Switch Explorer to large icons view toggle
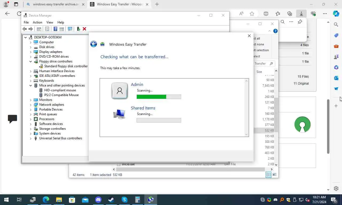Screen dimensions: 342x205 point(274,175)
